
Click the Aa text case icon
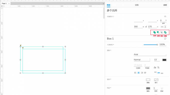tap(155, 67)
